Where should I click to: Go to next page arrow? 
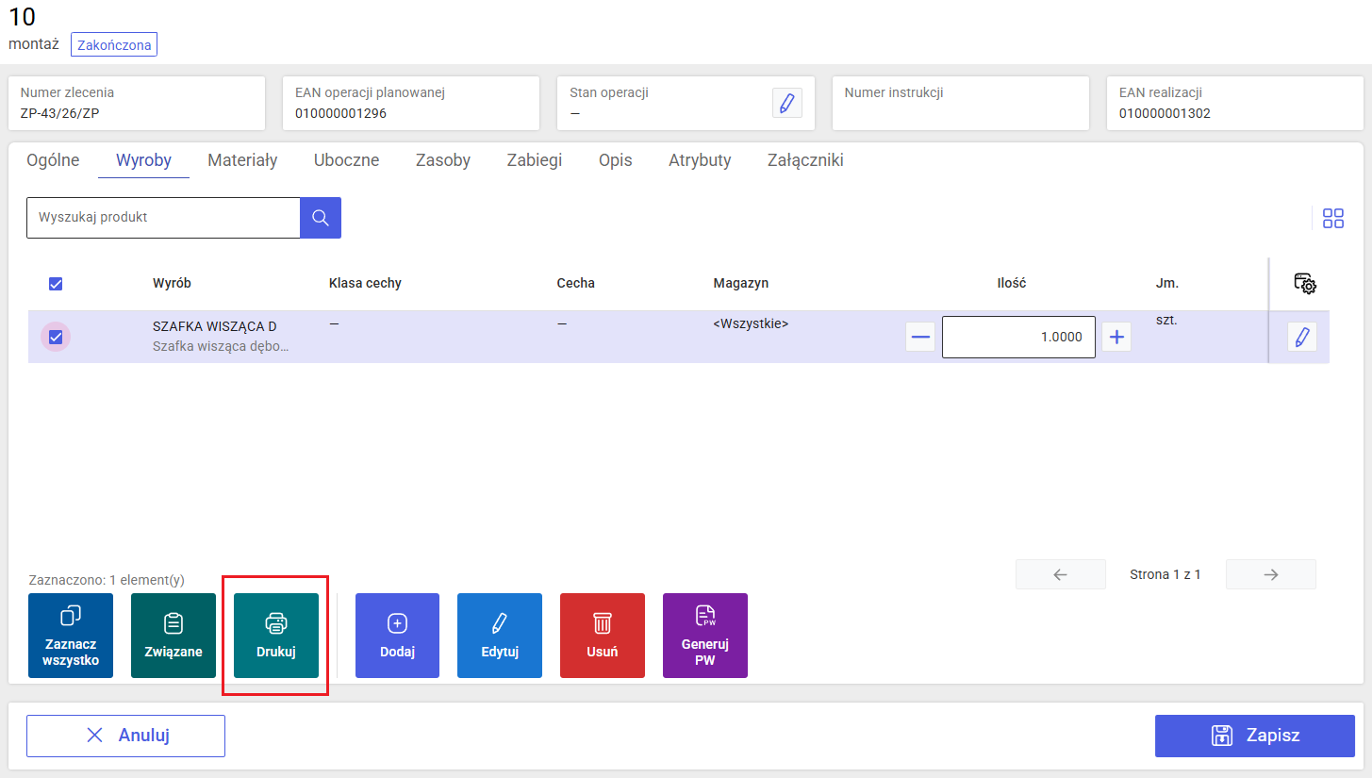tap(1271, 574)
